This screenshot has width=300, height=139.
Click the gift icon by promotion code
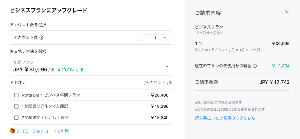pyautogui.click(x=12, y=131)
